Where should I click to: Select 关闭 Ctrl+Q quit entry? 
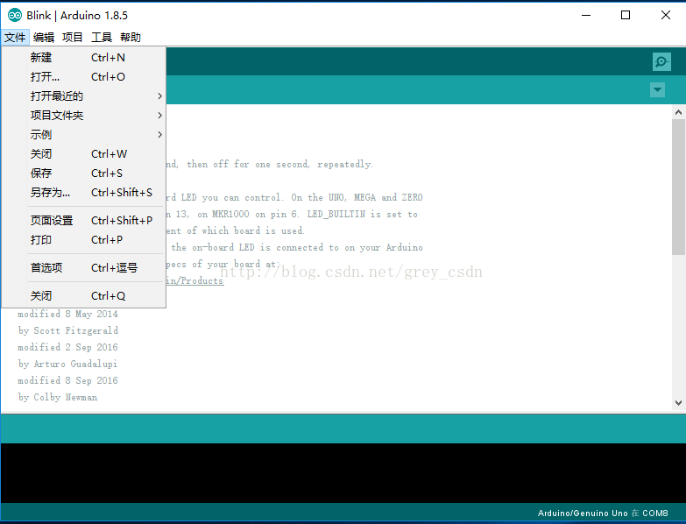pos(84,295)
